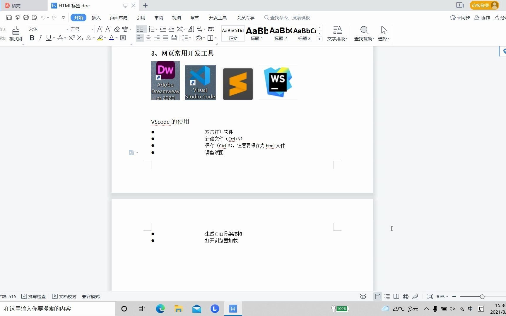Apply Superscript formatting
The width and height of the screenshot is (506, 316).
pyautogui.click(x=71, y=38)
